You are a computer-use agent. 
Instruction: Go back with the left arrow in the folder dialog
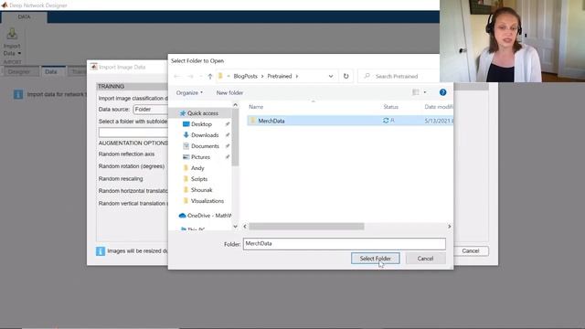click(176, 77)
